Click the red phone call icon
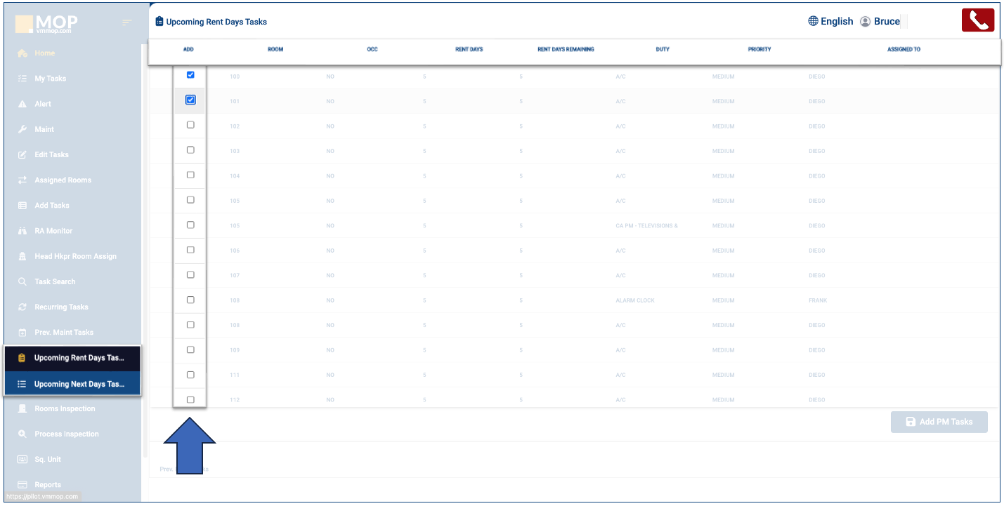 point(977,20)
